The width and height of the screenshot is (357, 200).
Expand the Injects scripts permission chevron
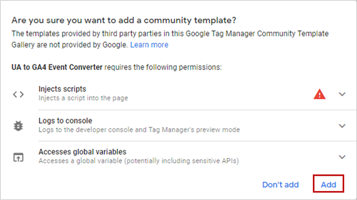[x=342, y=94]
